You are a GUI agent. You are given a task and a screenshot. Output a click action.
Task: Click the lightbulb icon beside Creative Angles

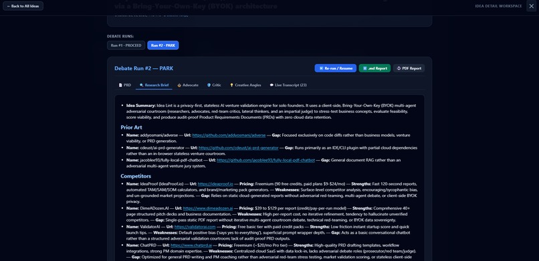click(x=231, y=85)
